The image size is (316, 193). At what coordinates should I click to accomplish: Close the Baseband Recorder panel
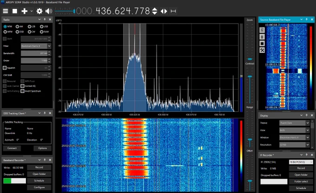pyautogui.click(x=50, y=160)
